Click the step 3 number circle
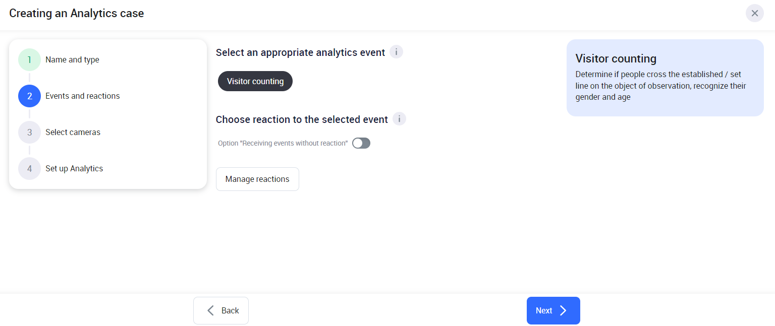 (x=29, y=133)
